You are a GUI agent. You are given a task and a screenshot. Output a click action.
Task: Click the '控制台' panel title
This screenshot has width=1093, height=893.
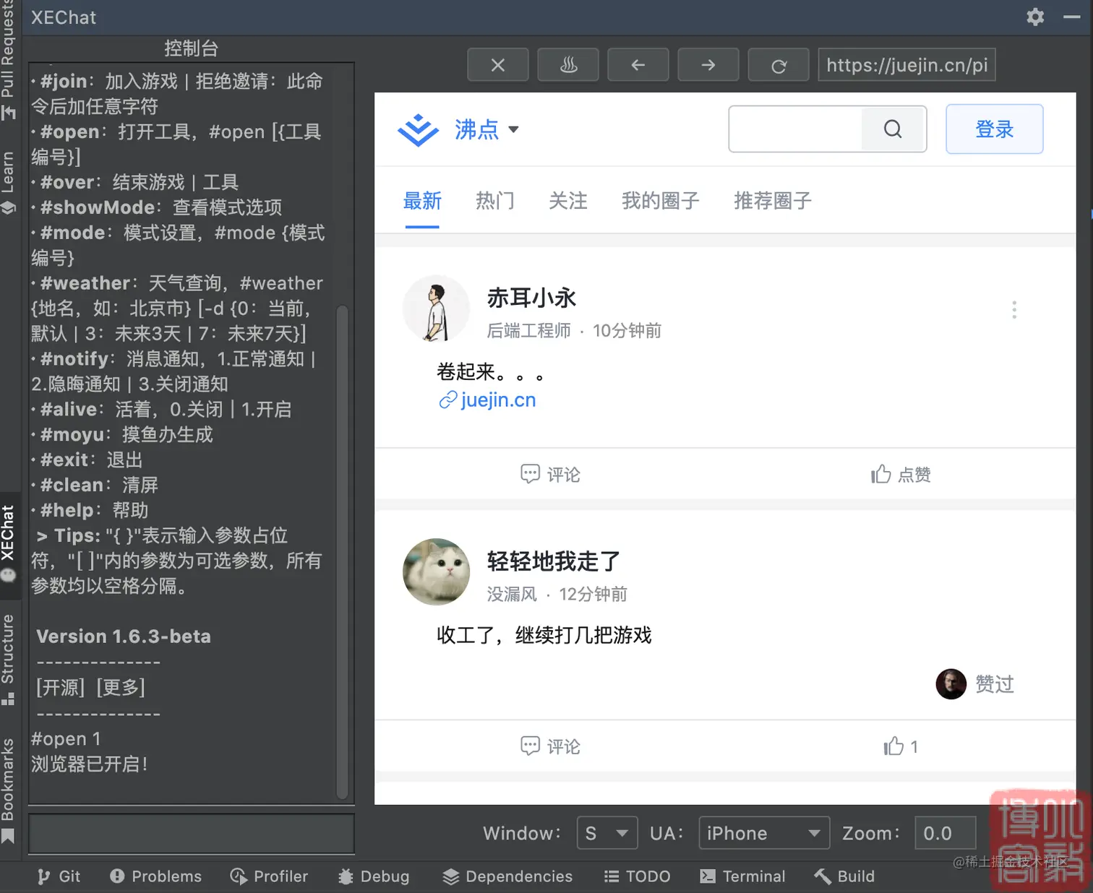[x=191, y=48]
